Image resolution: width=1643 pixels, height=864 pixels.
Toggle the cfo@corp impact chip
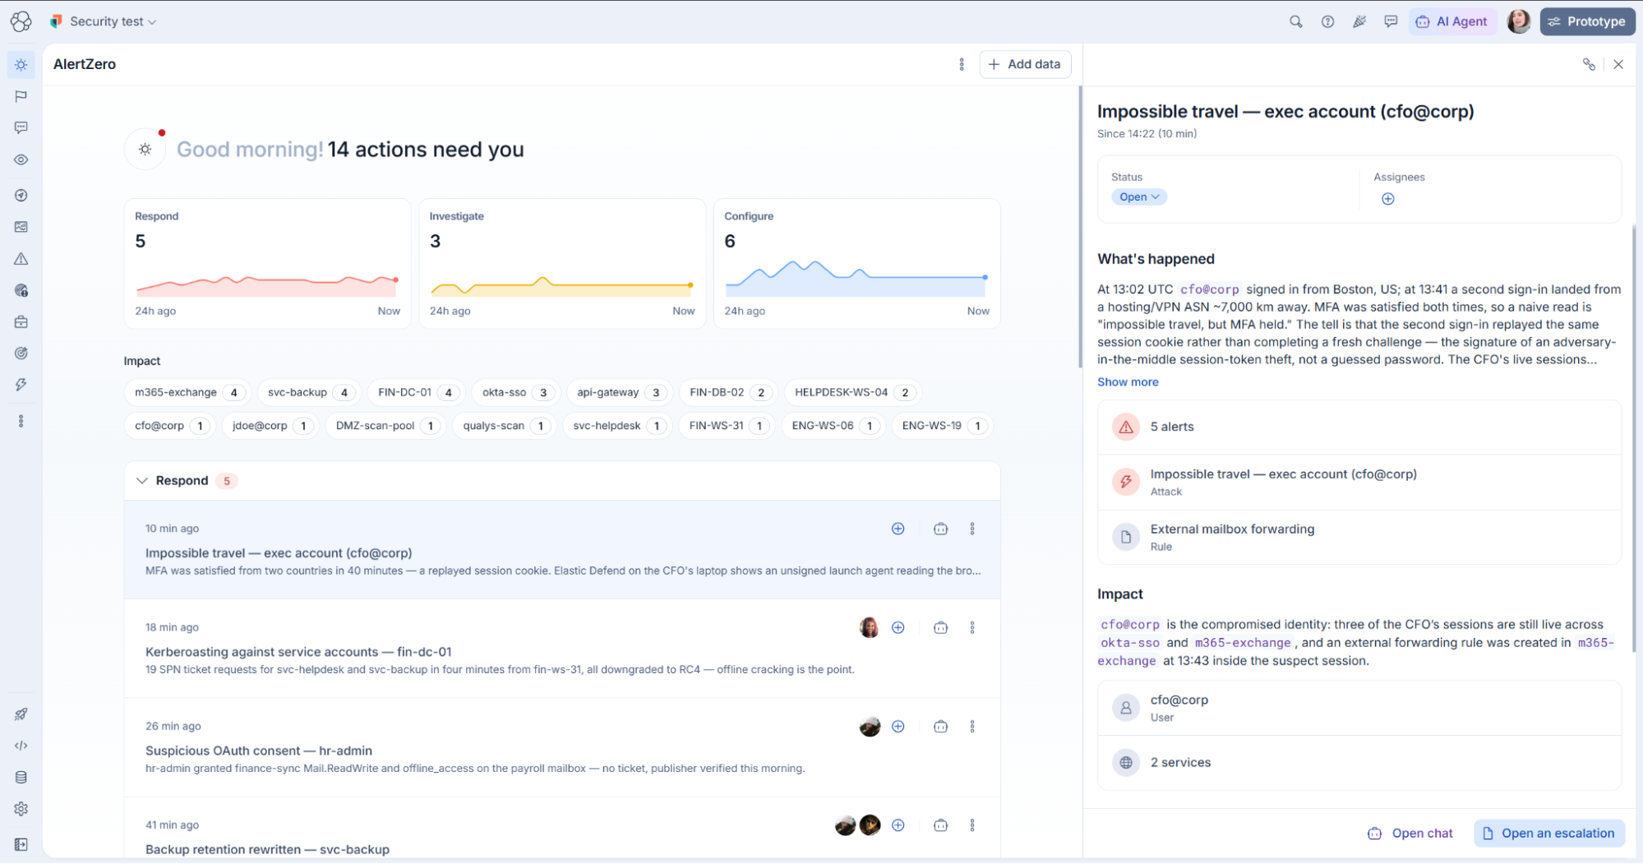(x=168, y=426)
